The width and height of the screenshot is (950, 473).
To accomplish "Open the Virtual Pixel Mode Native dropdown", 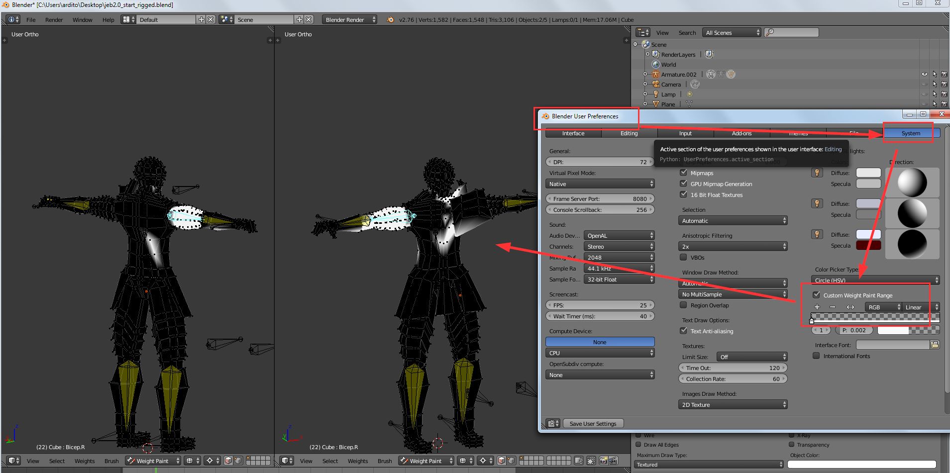I will (600, 184).
